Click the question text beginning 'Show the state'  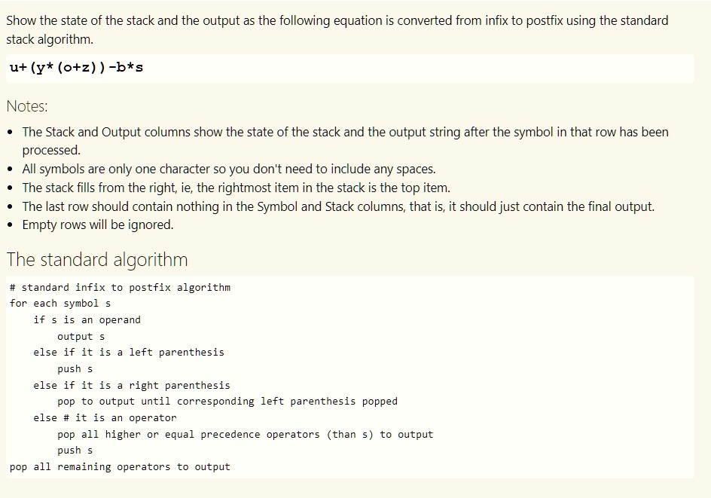pyautogui.click(x=337, y=30)
